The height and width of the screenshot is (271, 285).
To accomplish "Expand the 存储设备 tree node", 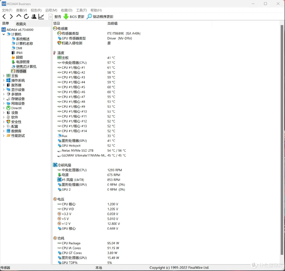I will point(3,99).
